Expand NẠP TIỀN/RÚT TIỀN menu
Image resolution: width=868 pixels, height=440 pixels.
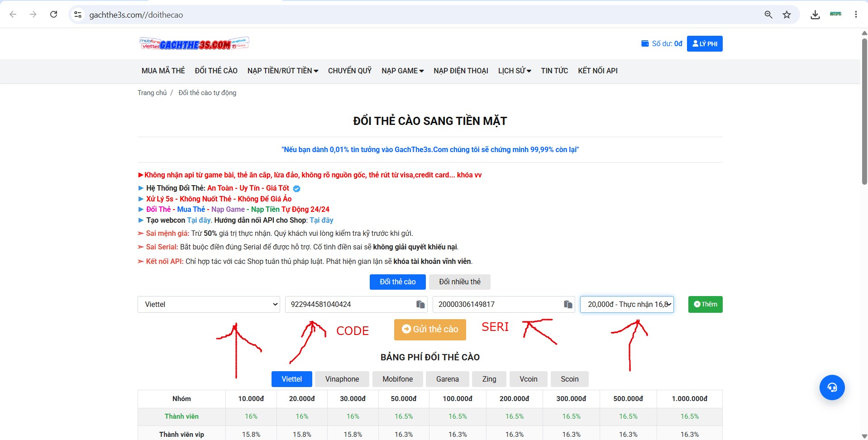pos(283,71)
